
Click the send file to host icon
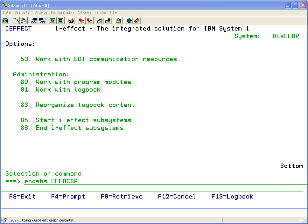point(34,21)
